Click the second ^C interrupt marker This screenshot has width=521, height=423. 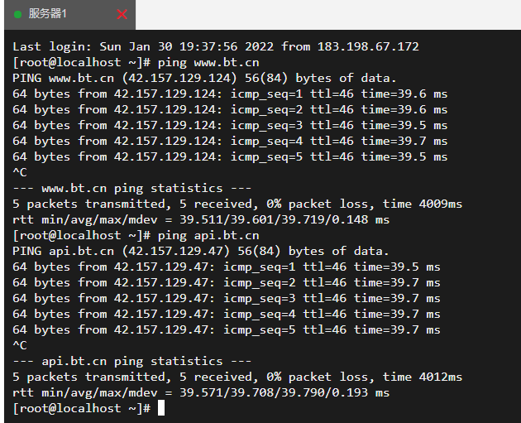20,345
